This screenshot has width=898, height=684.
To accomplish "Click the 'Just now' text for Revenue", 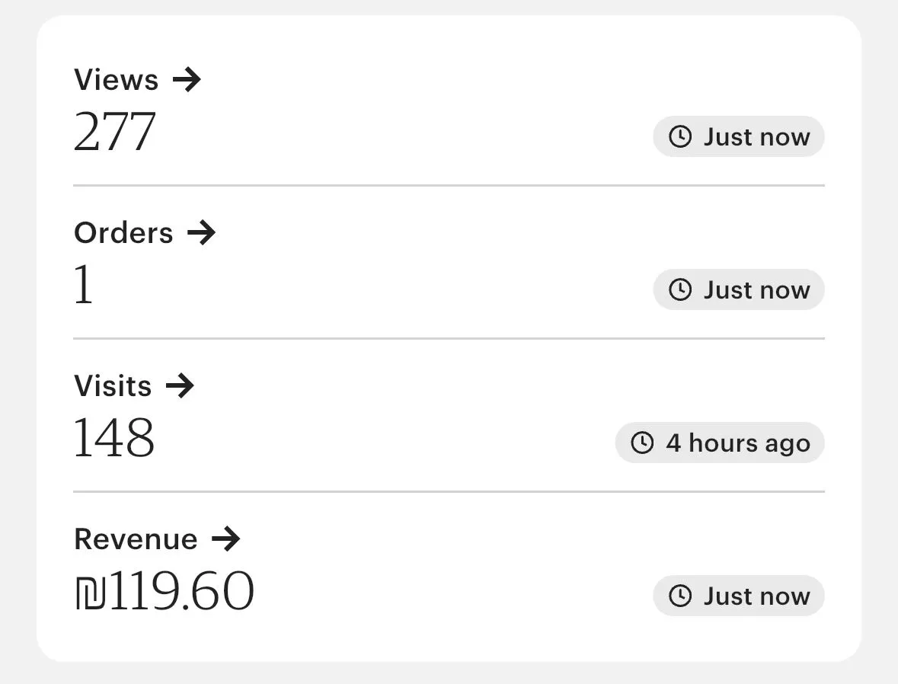I will point(756,596).
